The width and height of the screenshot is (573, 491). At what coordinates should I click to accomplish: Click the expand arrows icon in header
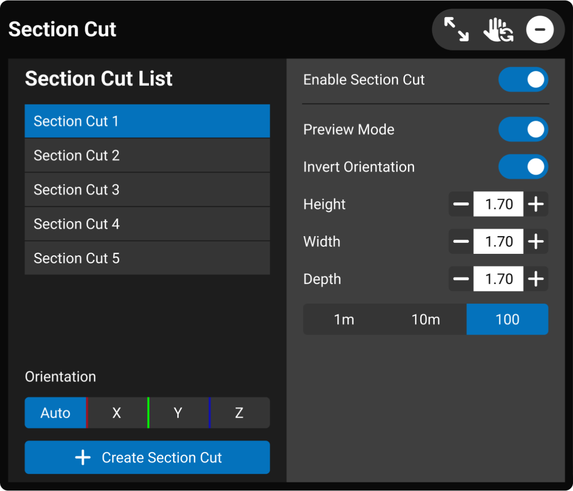[456, 29]
